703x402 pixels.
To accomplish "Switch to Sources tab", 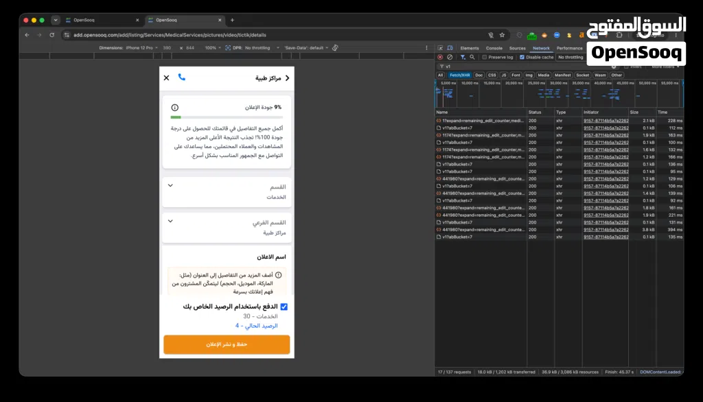I will point(518,48).
